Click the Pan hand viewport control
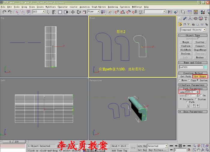 point(199,150)
